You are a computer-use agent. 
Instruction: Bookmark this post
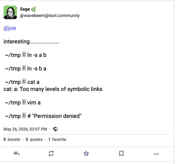(x=121, y=153)
